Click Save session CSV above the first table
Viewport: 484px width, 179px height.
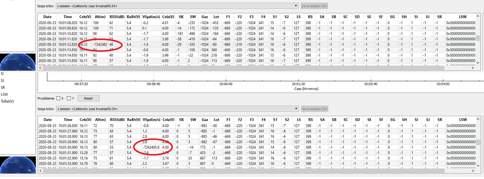pyautogui.click(x=314, y=6)
